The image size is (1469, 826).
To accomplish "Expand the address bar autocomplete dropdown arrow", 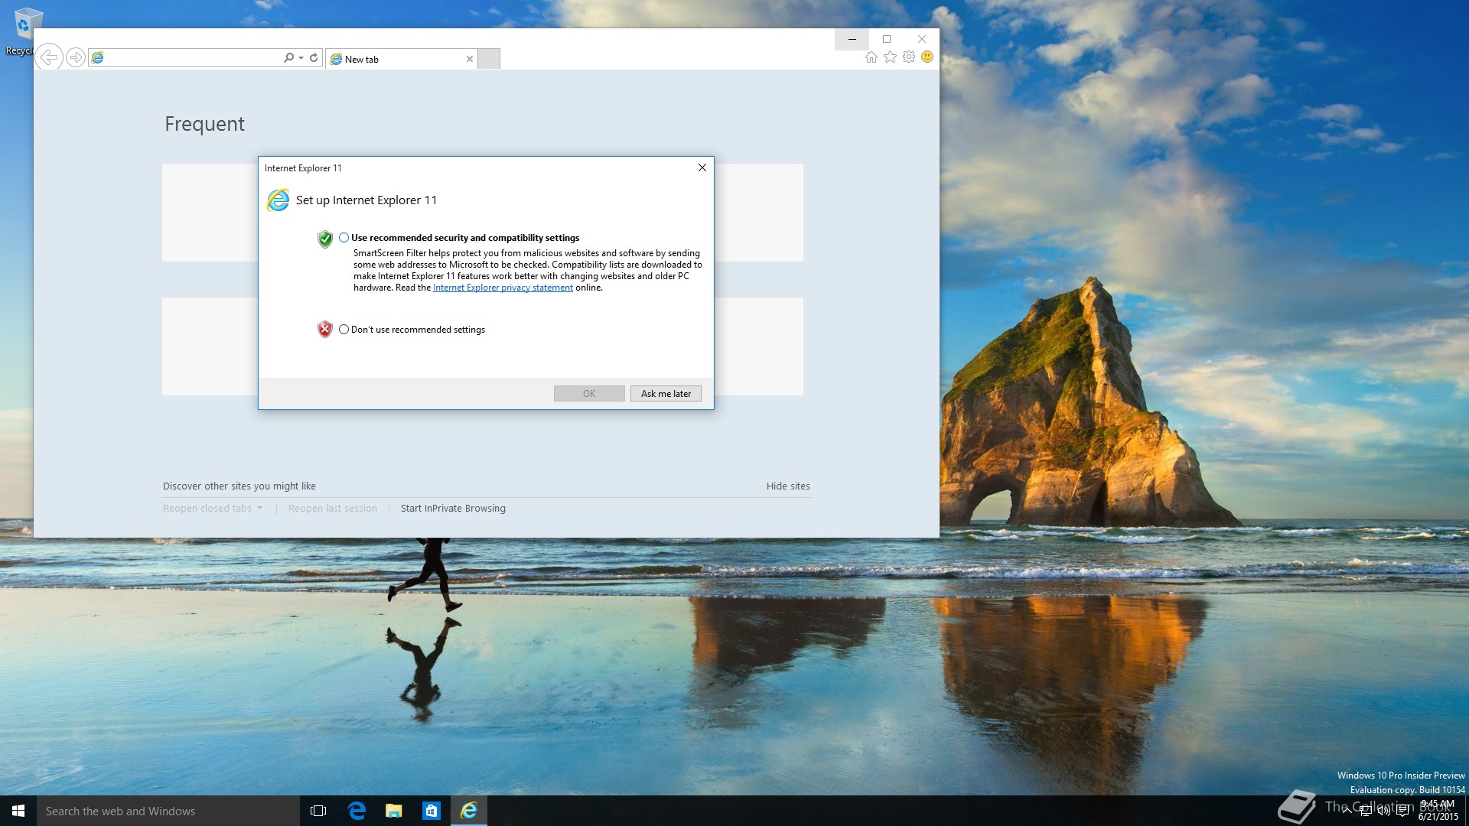I will point(301,57).
